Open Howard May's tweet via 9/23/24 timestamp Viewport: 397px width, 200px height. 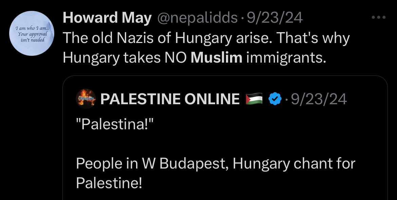275,18
